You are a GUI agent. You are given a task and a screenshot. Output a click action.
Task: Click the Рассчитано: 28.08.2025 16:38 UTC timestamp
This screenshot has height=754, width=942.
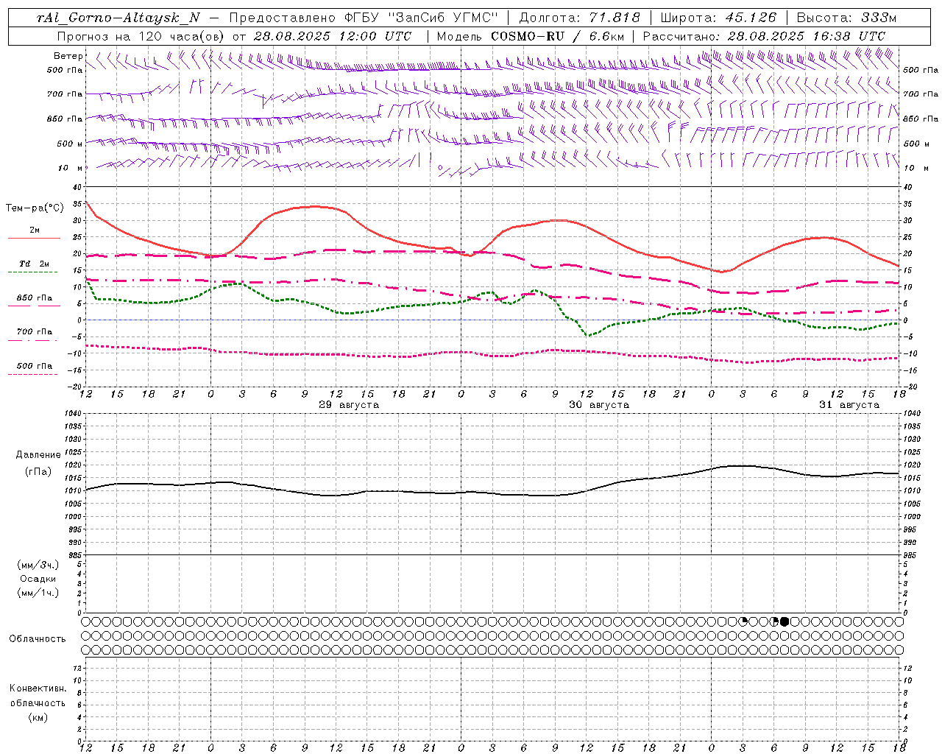click(x=764, y=36)
